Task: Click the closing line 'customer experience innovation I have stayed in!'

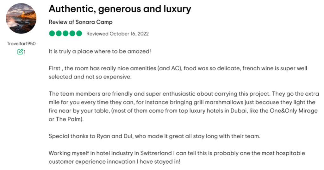Action: (115, 161)
